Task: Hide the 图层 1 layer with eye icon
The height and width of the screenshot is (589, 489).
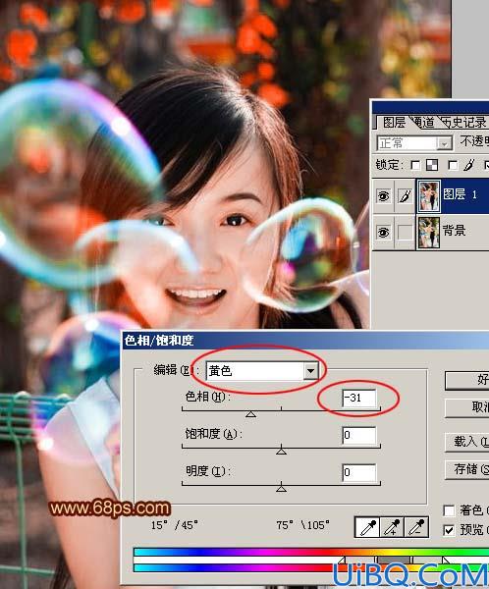Action: [x=383, y=195]
